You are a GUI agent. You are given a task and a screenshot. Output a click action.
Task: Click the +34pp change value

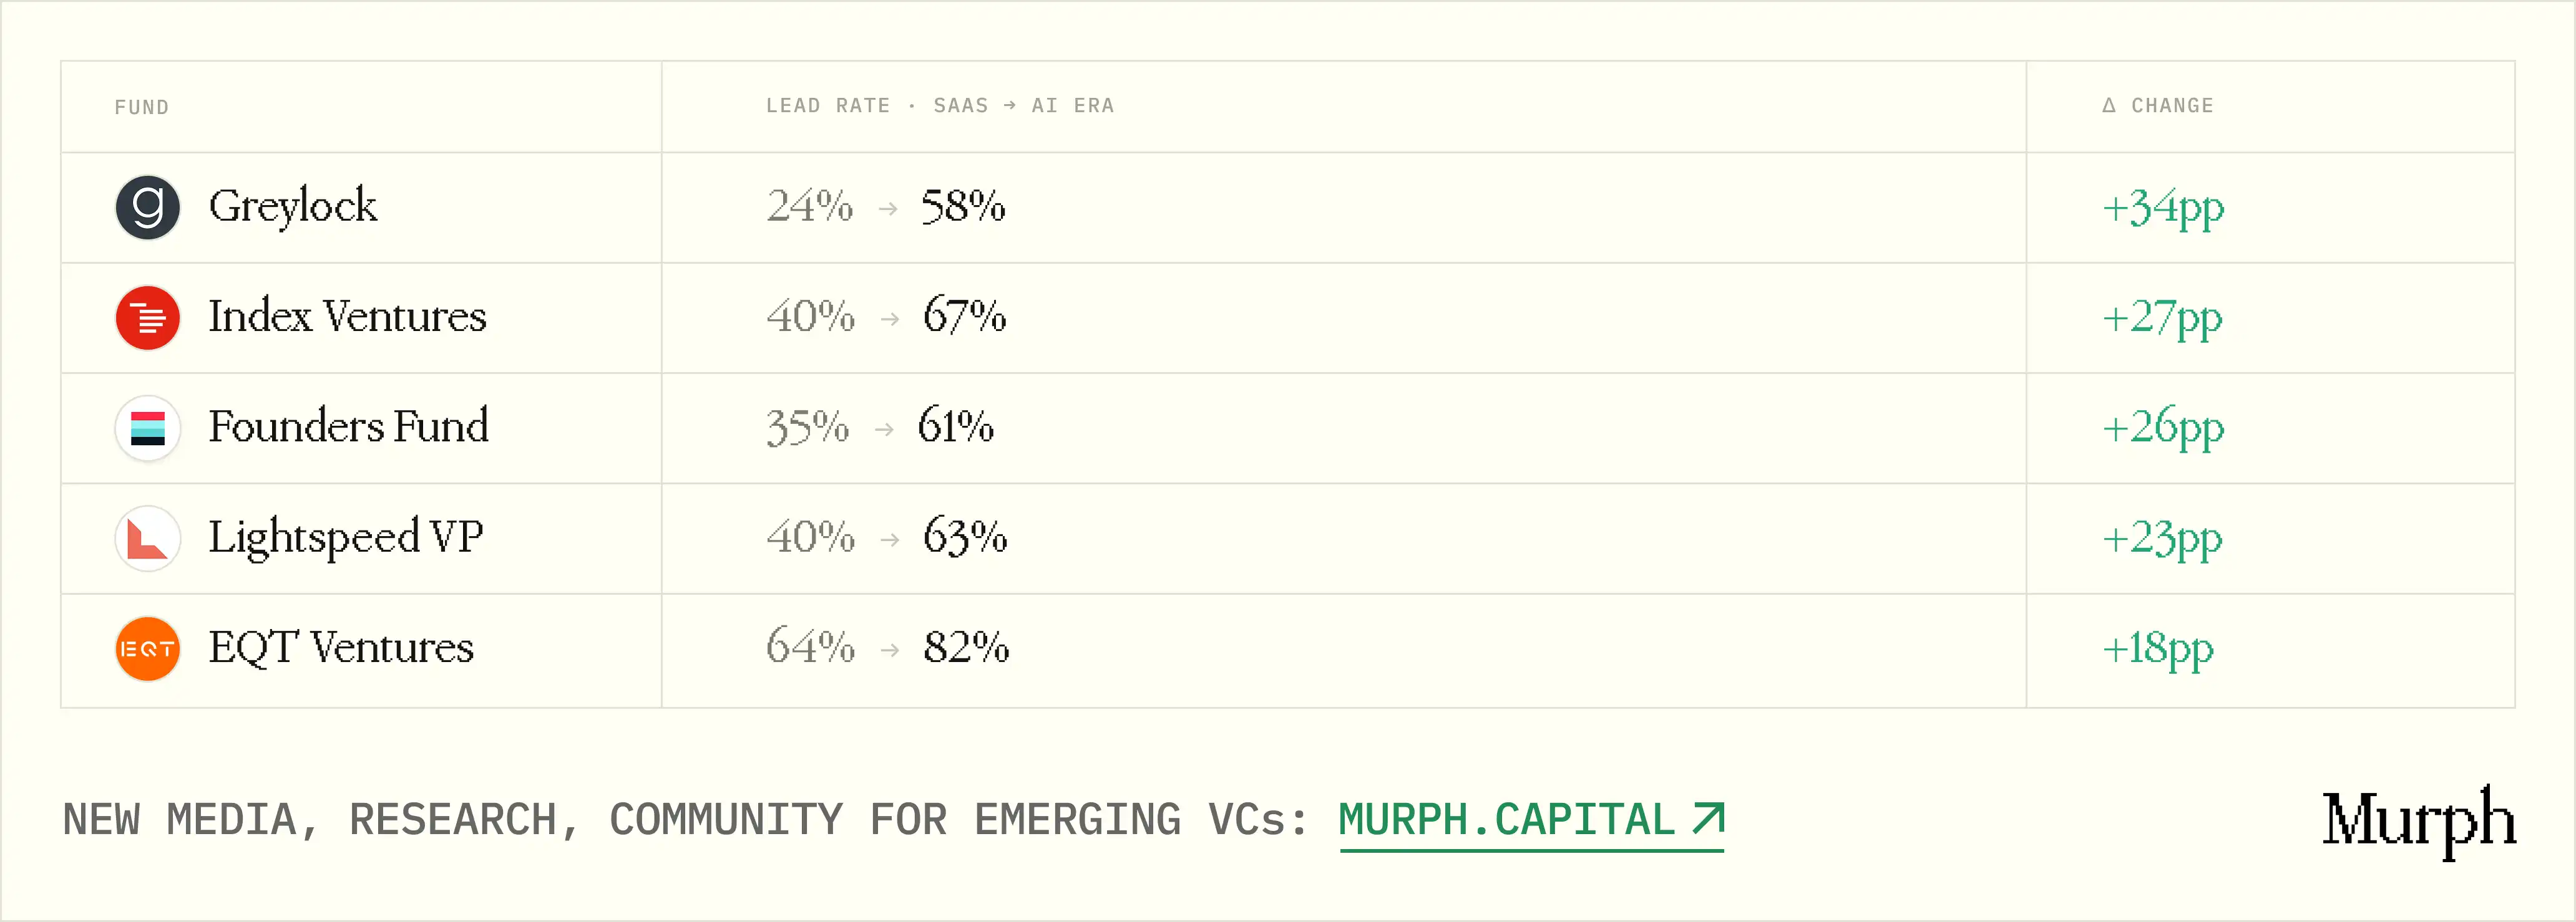[x=2163, y=209]
